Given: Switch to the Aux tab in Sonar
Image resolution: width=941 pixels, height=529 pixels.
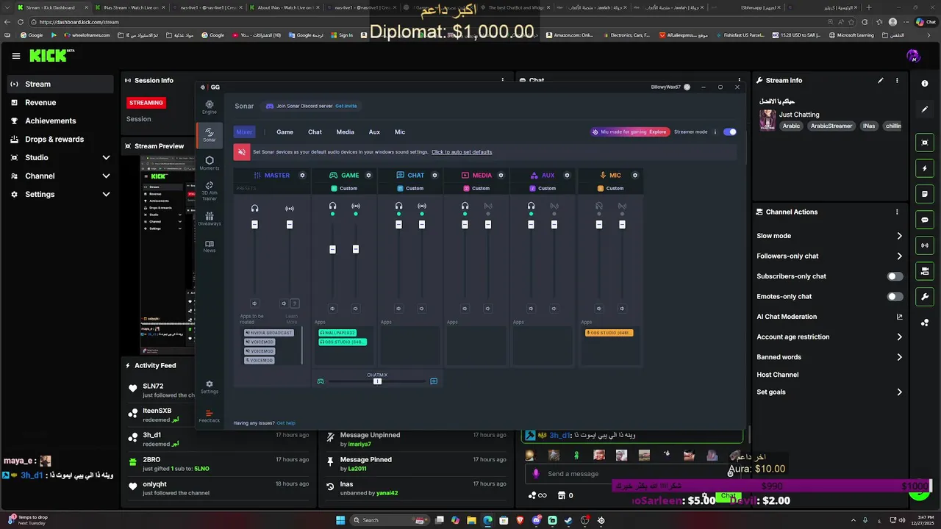Looking at the screenshot, I should (x=374, y=132).
